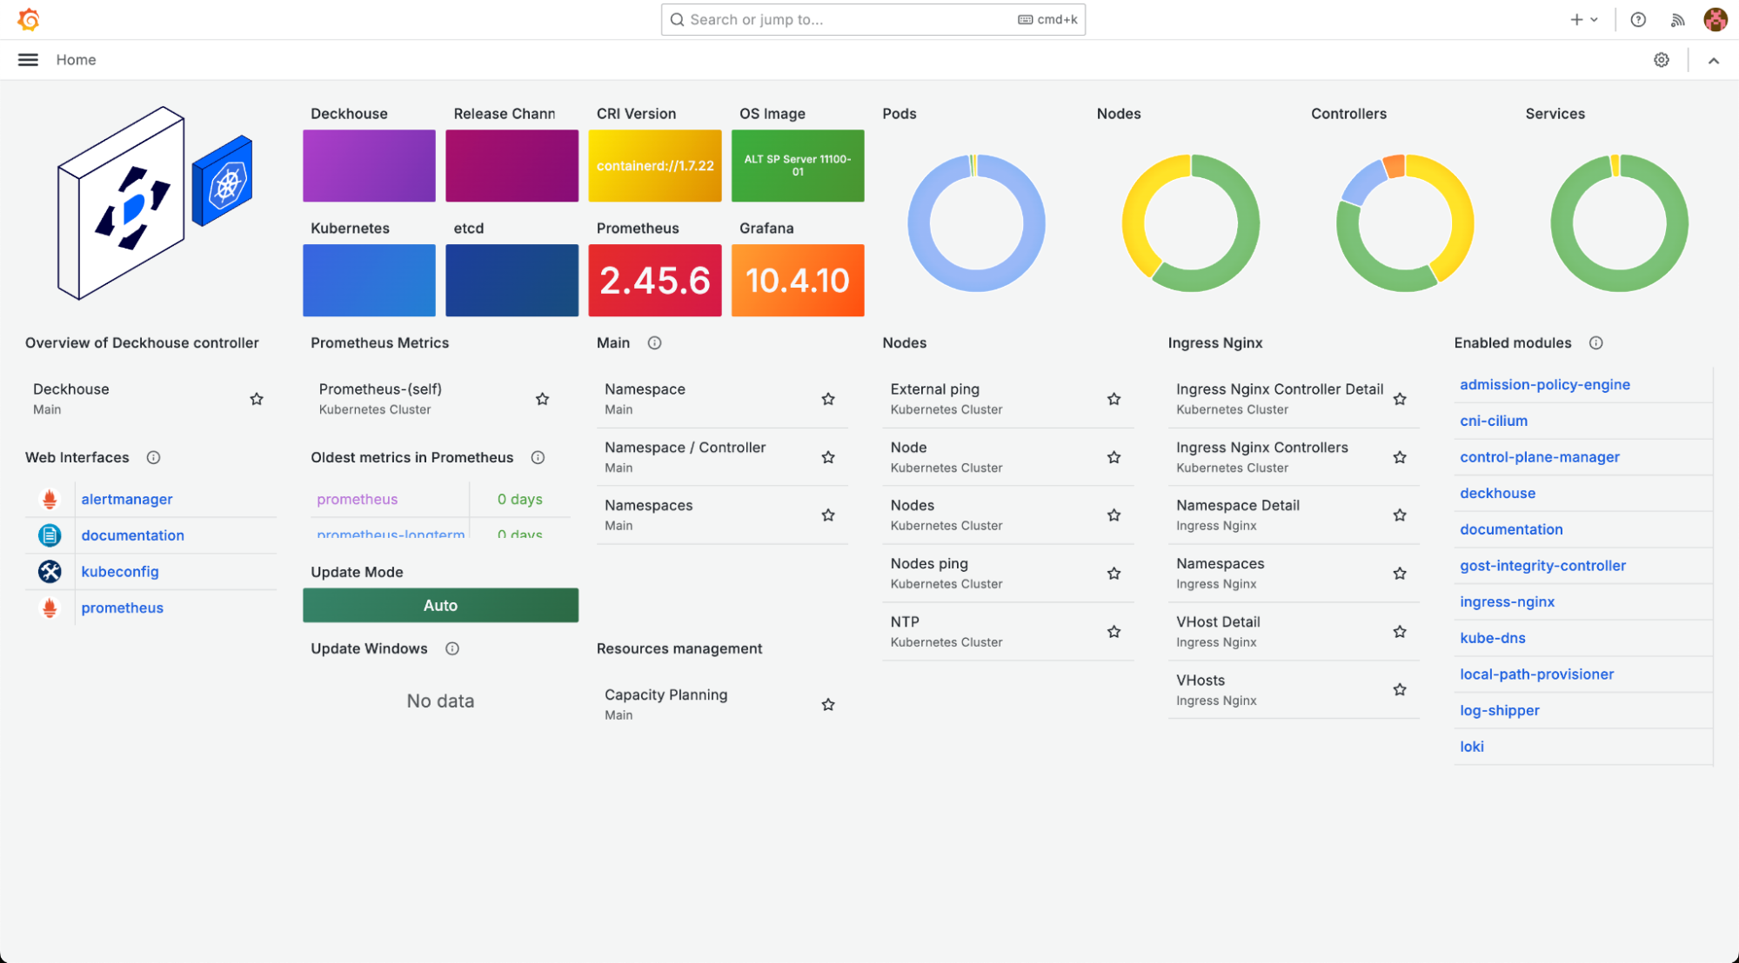Open the news feed RSS icon
1739x963 pixels.
coord(1678,19)
